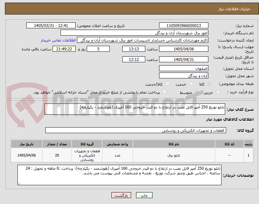Click the تاریخ نیاز column header

pyautogui.click(x=26, y=144)
